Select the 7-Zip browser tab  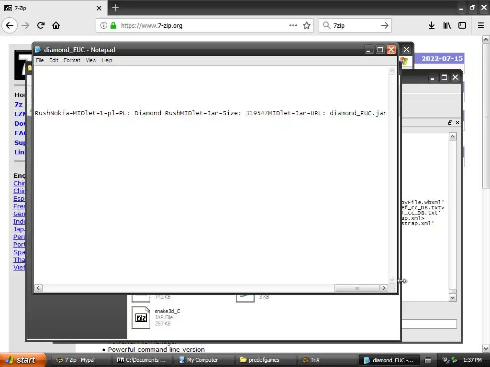pyautogui.click(x=53, y=8)
